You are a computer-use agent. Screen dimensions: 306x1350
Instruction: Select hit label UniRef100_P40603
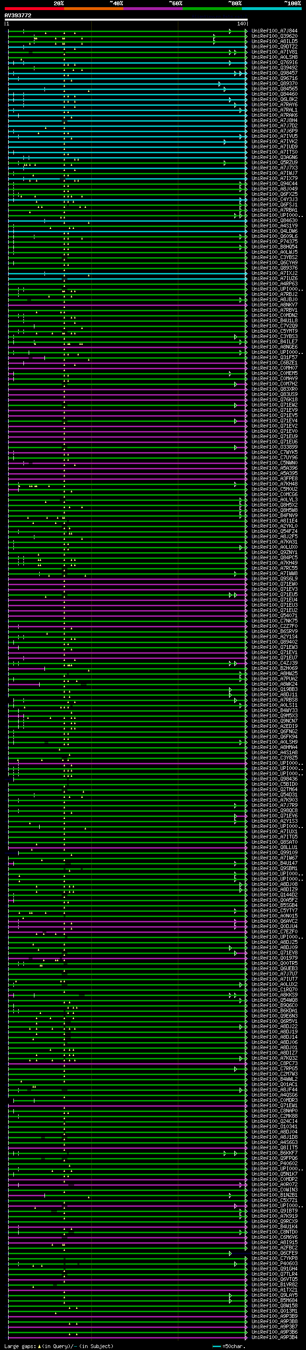click(274, 1263)
